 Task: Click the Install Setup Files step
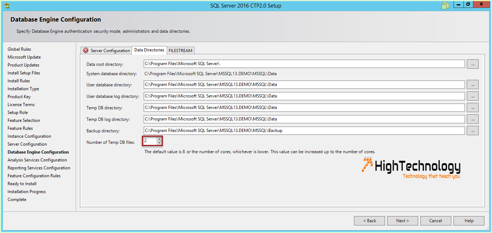pyautogui.click(x=24, y=73)
